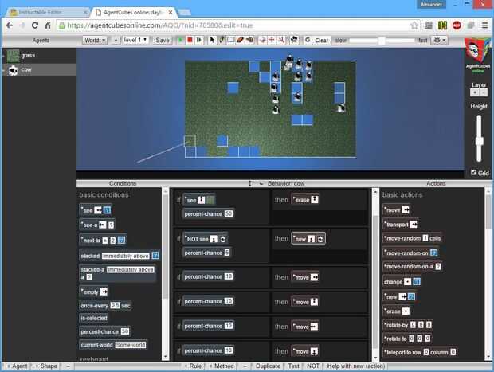Click the plus add-level button
The image size is (494, 372).
coord(116,41)
